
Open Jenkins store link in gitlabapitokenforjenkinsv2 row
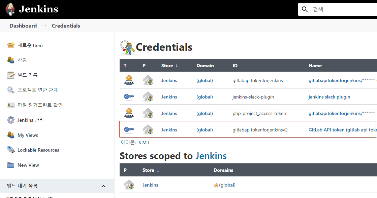tap(169, 130)
